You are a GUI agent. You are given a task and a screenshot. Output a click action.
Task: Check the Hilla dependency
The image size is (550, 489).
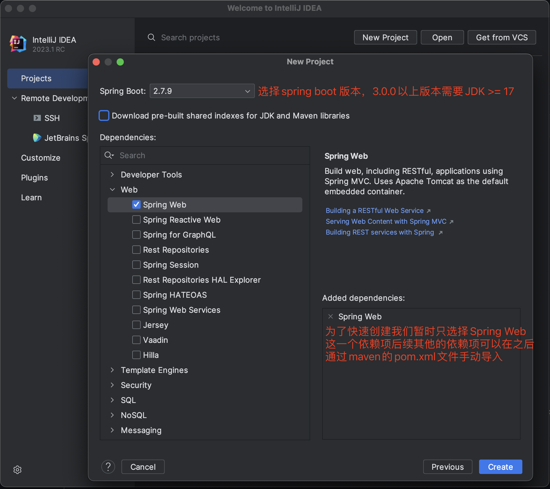click(136, 355)
